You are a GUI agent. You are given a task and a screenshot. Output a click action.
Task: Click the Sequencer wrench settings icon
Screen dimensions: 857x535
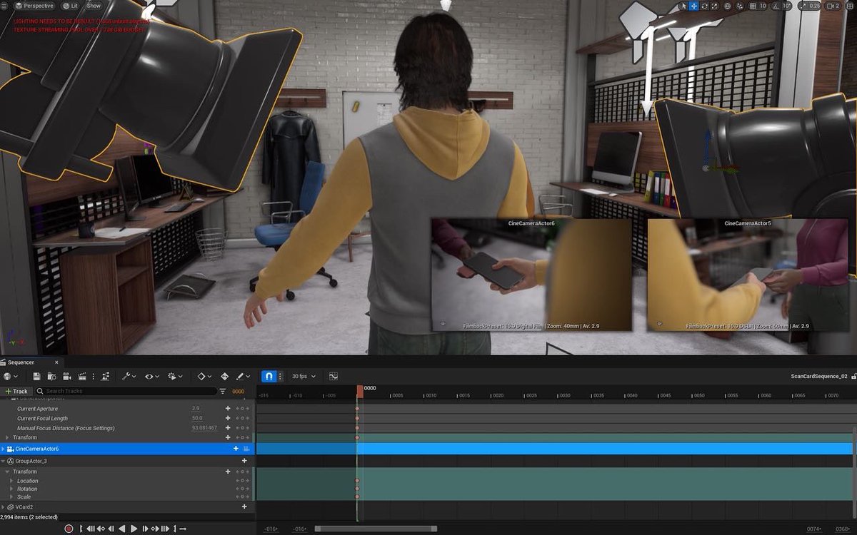point(127,376)
